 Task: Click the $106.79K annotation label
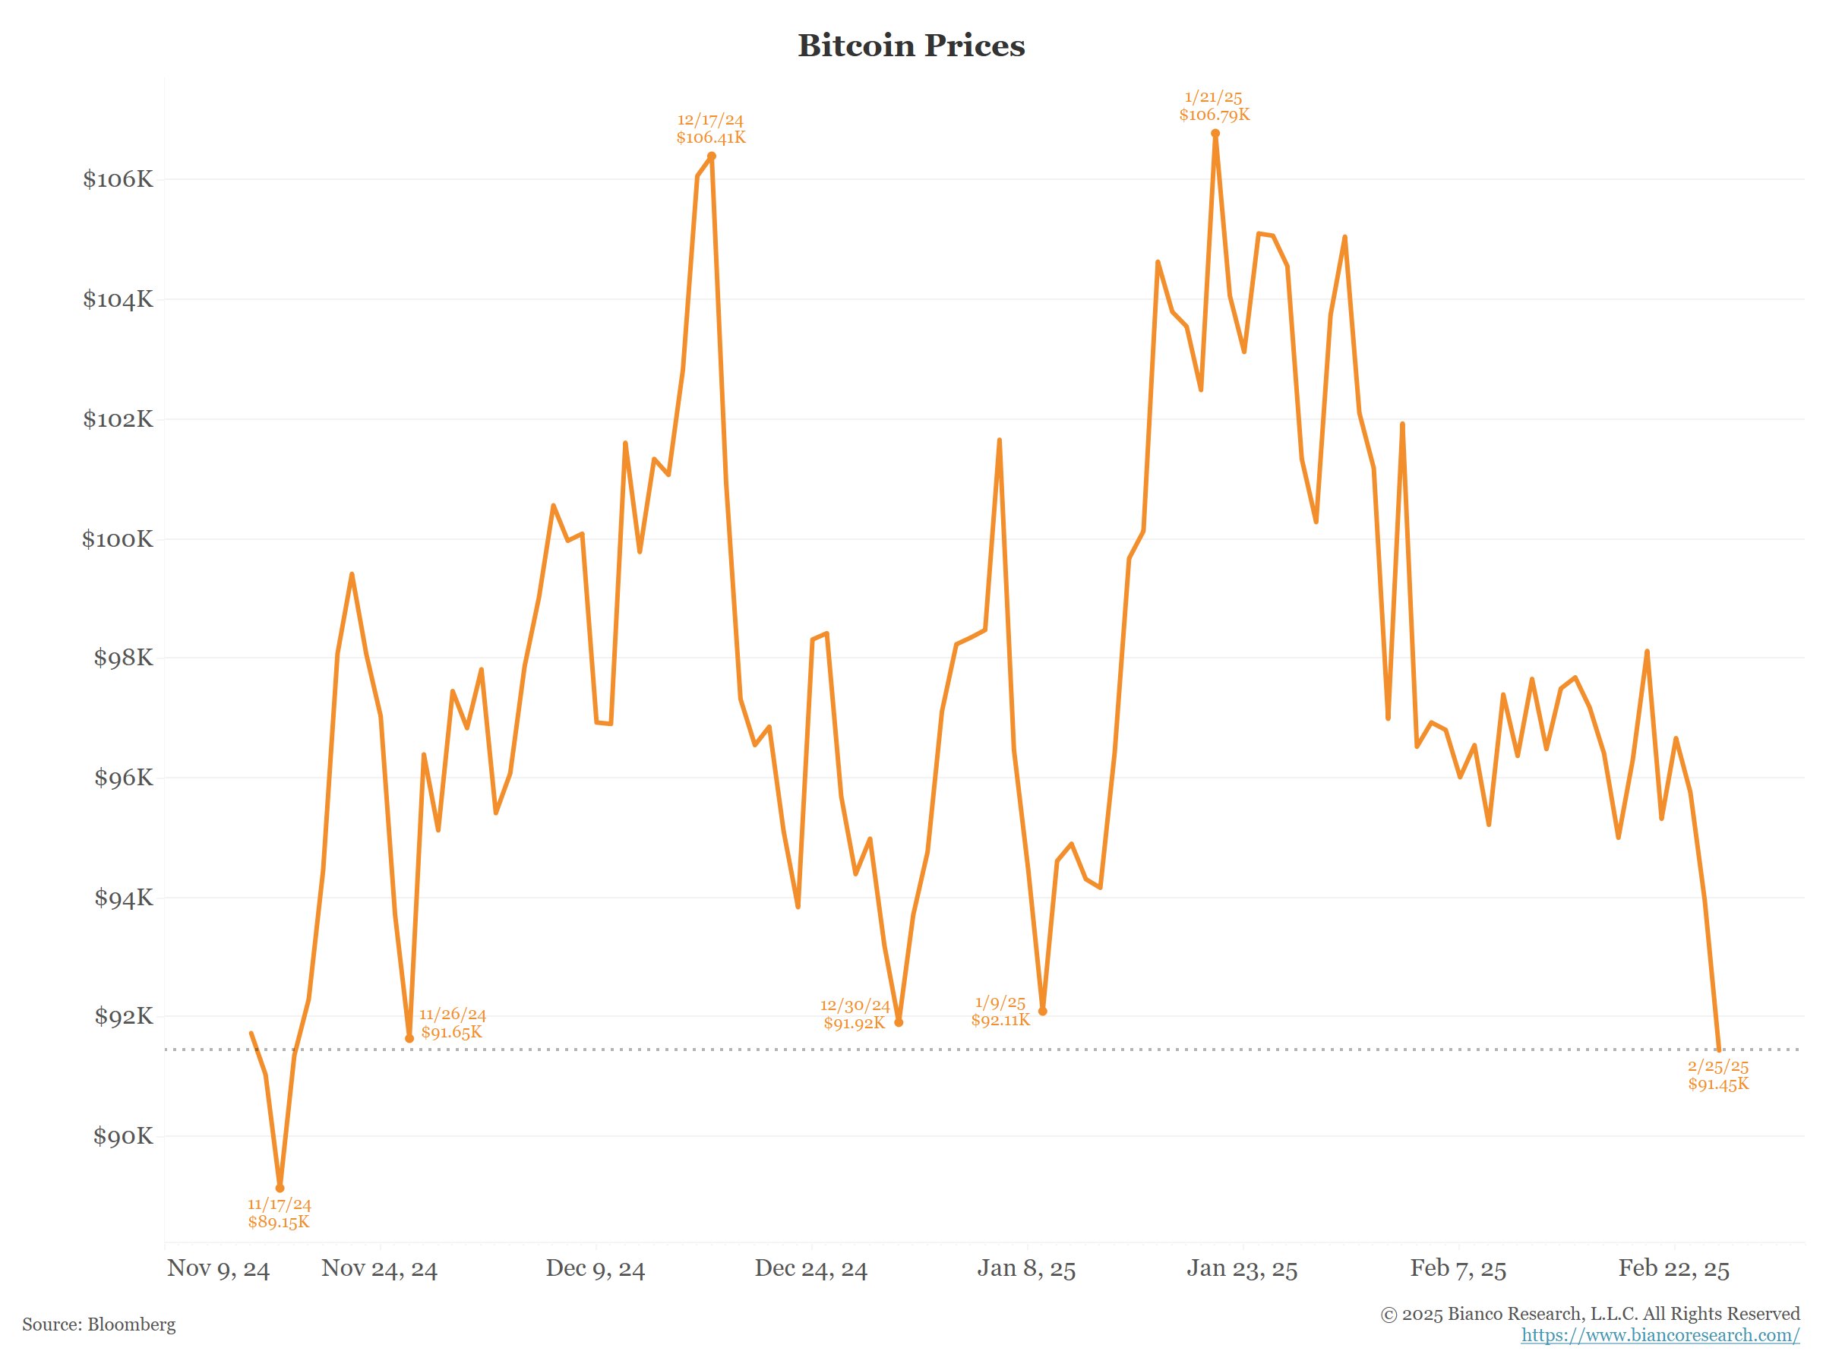pyautogui.click(x=1214, y=115)
